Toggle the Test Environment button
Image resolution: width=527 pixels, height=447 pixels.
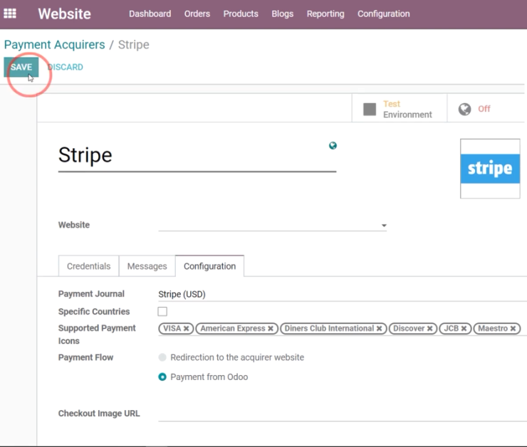coord(400,109)
